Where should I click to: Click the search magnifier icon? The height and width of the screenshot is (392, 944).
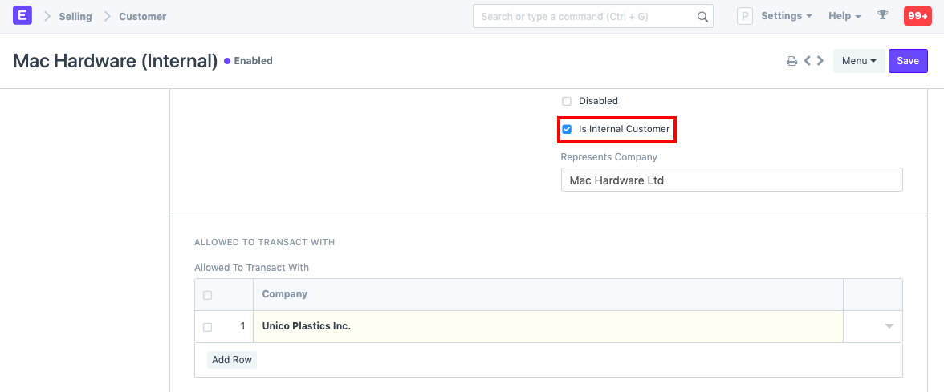pyautogui.click(x=702, y=17)
